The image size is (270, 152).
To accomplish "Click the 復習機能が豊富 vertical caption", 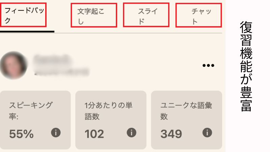I will pyautogui.click(x=246, y=66).
